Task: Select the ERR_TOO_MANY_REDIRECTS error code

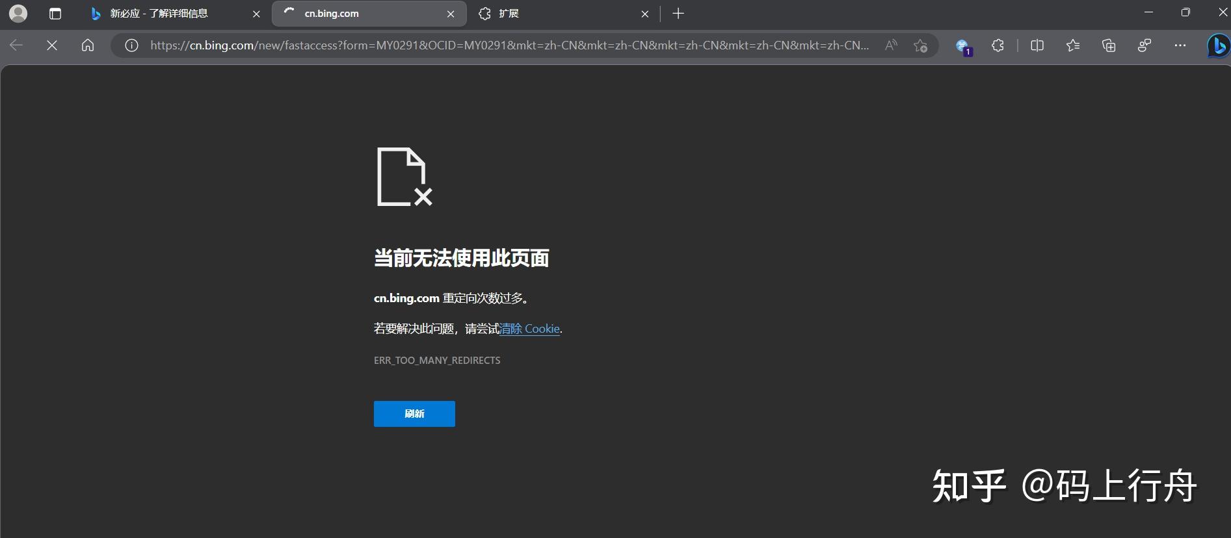Action: pyautogui.click(x=437, y=360)
